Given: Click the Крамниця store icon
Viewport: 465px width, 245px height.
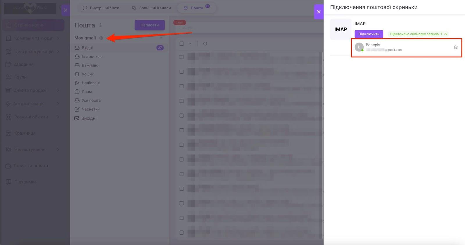Looking at the screenshot, I should coord(8,133).
